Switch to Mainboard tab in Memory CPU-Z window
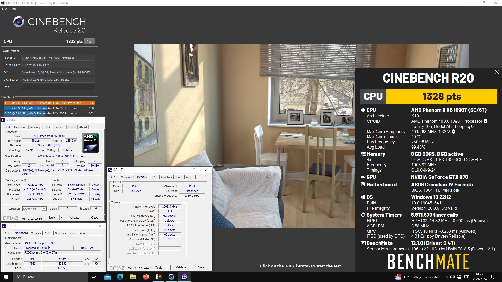This screenshot has height=282, width=502. coord(127,177)
